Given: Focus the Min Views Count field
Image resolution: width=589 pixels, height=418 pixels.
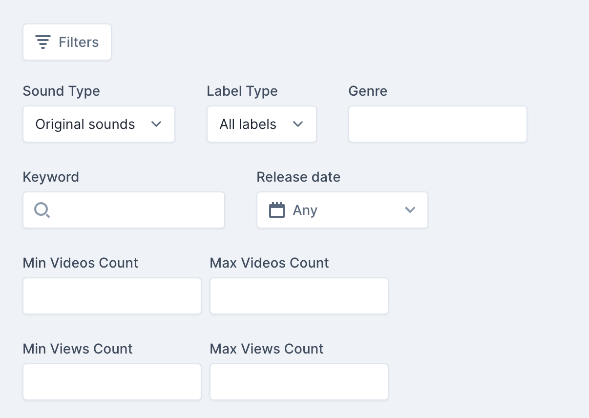Looking at the screenshot, I should pyautogui.click(x=112, y=382).
